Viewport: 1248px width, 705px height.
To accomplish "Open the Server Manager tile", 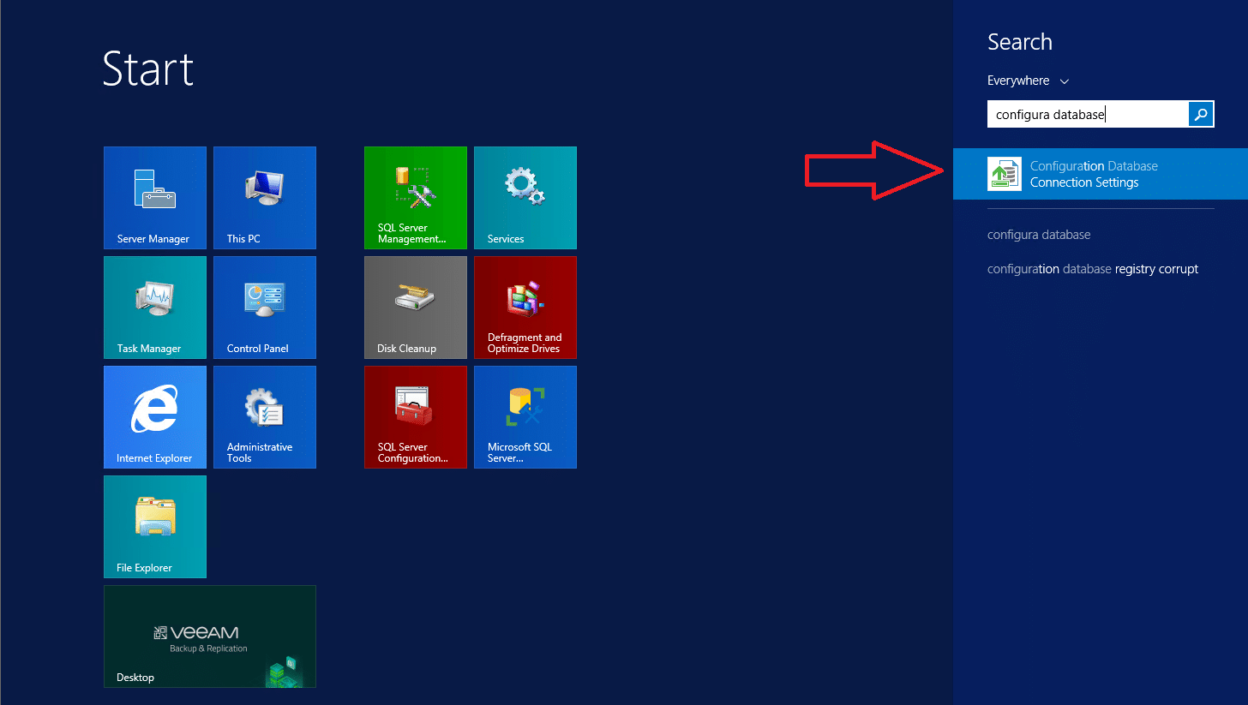I will pos(155,198).
